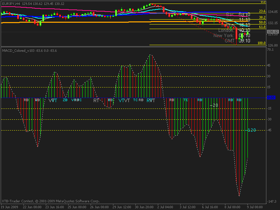
Task: Select the gray -20 value label
Action: coord(214,105)
